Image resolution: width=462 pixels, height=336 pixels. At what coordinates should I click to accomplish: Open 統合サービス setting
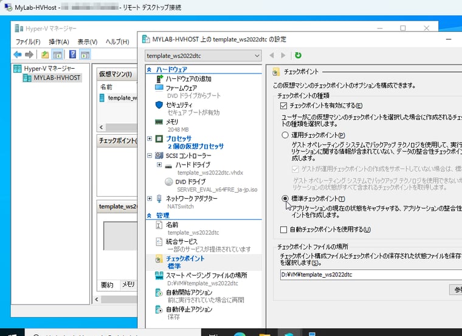pyautogui.click(x=203, y=245)
